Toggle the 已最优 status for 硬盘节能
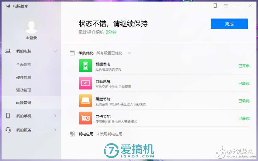Viewport: 258px width, 161px height. (x=244, y=101)
